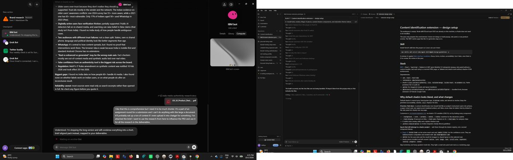The width and height of the screenshot is (513, 160).
Task: Switch to the Changes tab
Action: (x=365, y=14)
